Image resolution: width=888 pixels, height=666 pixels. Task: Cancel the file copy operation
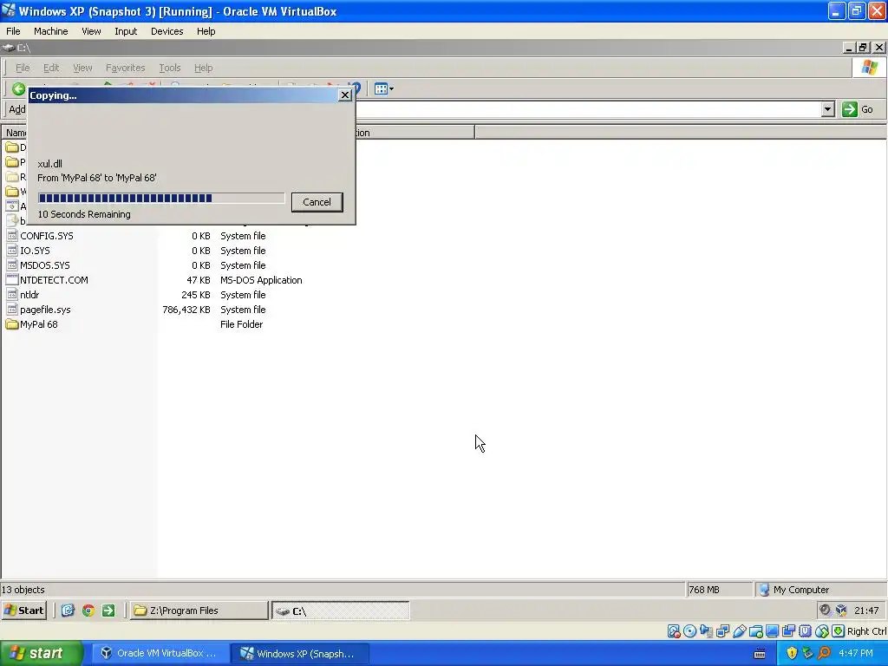tap(317, 202)
